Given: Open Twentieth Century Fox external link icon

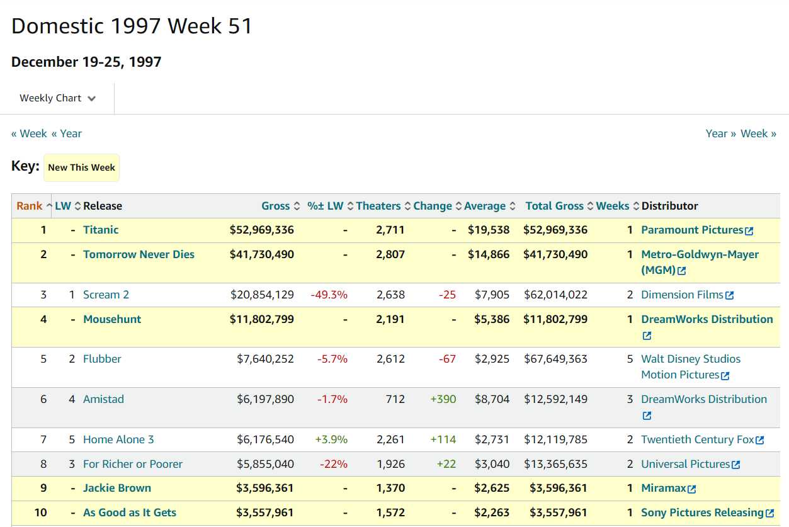Looking at the screenshot, I should pos(760,441).
